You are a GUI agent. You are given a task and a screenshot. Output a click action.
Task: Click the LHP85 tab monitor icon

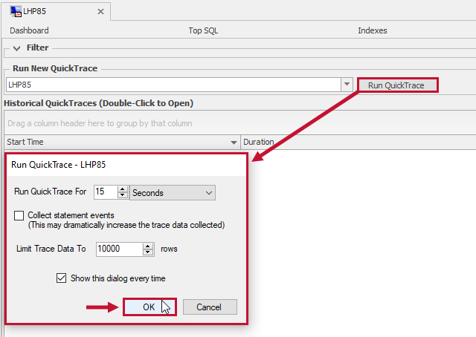16,11
